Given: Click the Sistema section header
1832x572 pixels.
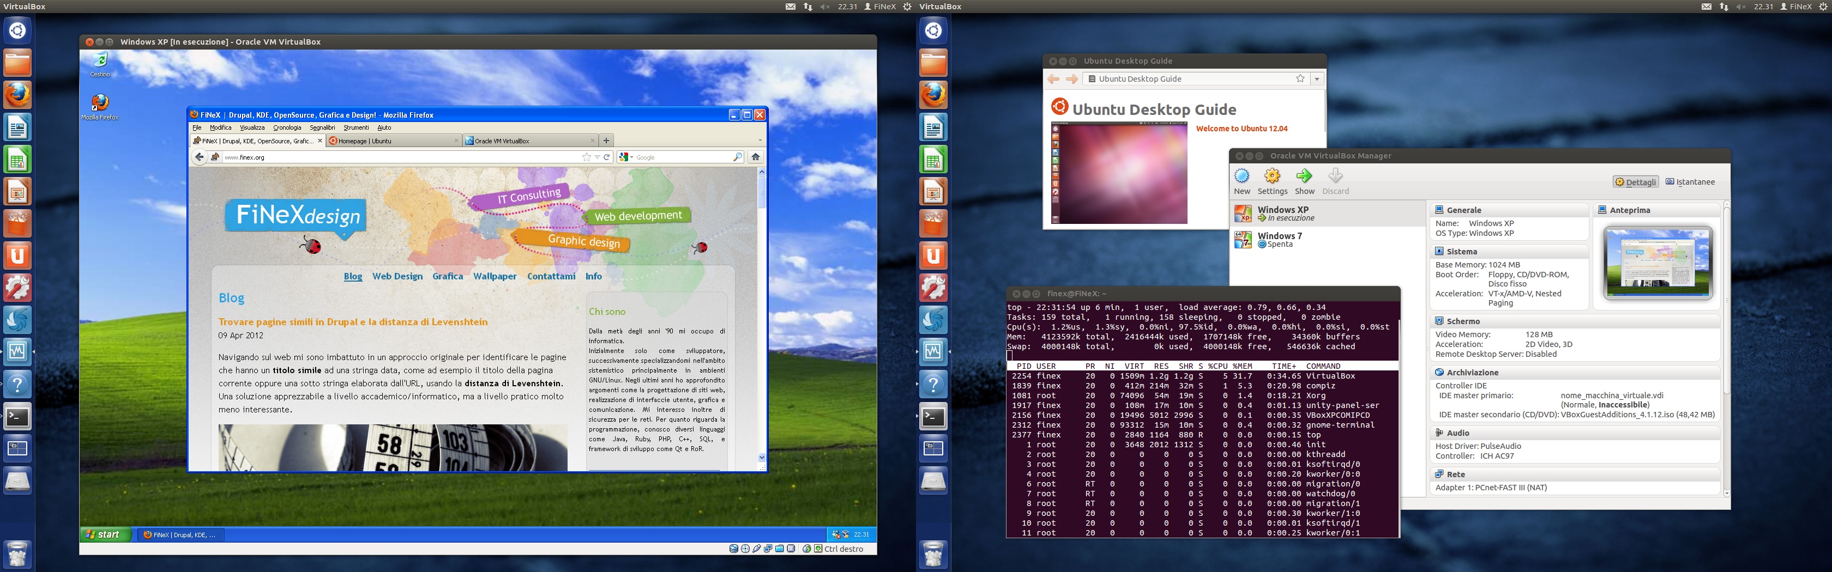Looking at the screenshot, I should (1509, 251).
